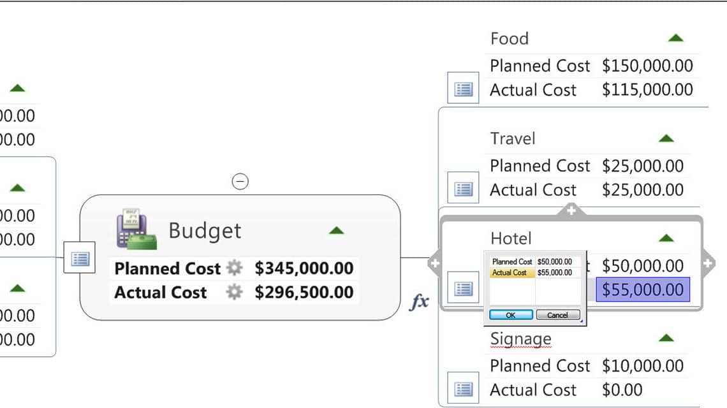
Task: Open the Budget topic properties icon
Action: (x=79, y=258)
